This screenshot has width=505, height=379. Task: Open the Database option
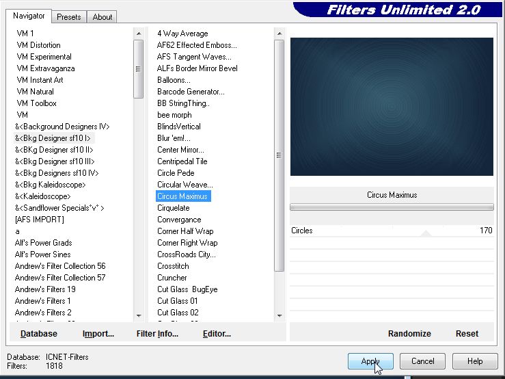[39, 334]
